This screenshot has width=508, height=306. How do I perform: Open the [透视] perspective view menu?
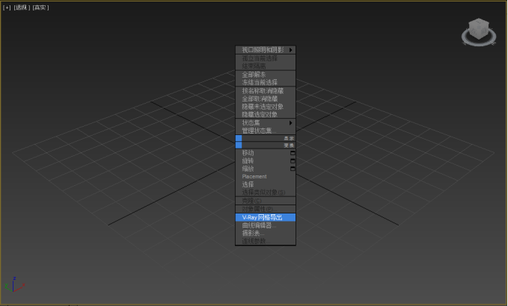click(x=22, y=7)
